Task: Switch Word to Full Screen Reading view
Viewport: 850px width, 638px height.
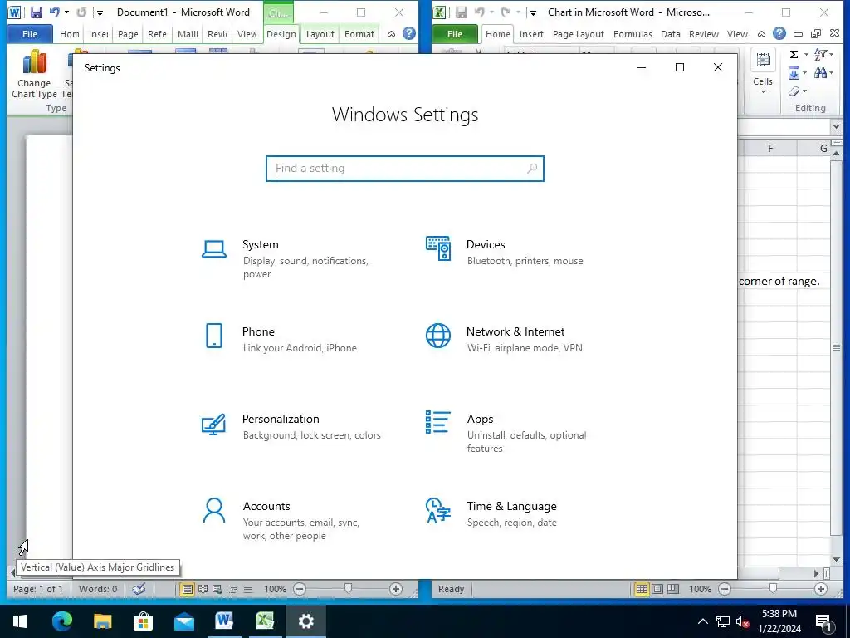Action: point(203,589)
